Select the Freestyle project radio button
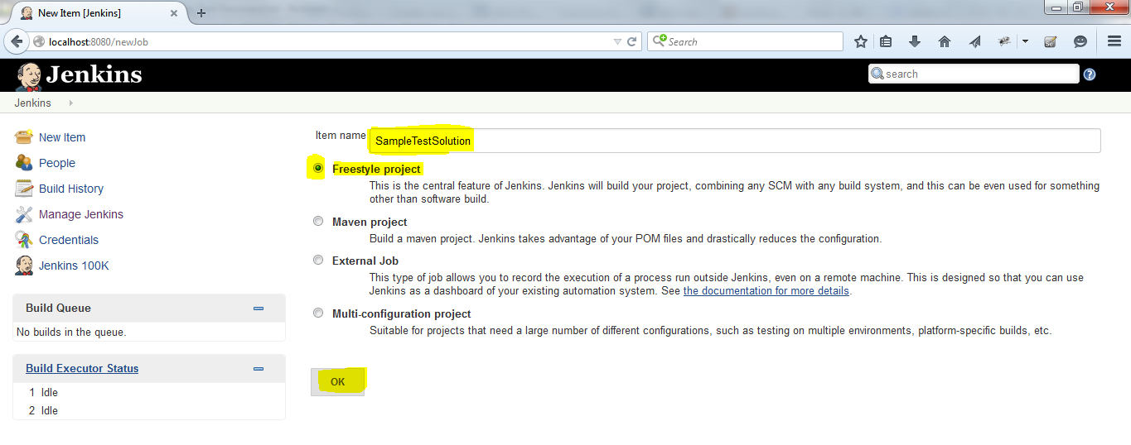The height and width of the screenshot is (445, 1131). point(318,168)
